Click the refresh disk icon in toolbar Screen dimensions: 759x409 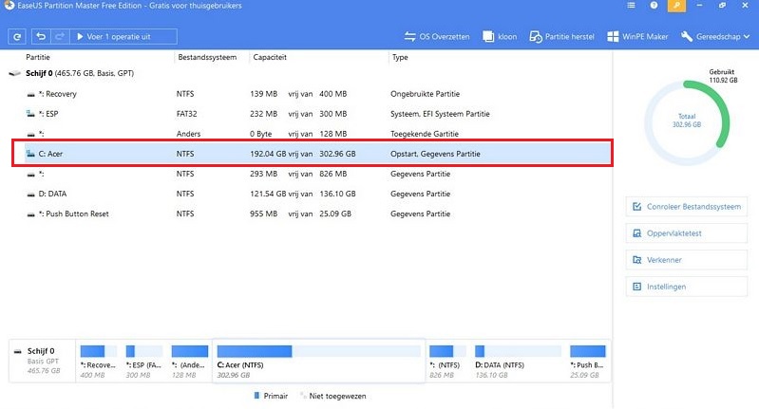coord(17,37)
